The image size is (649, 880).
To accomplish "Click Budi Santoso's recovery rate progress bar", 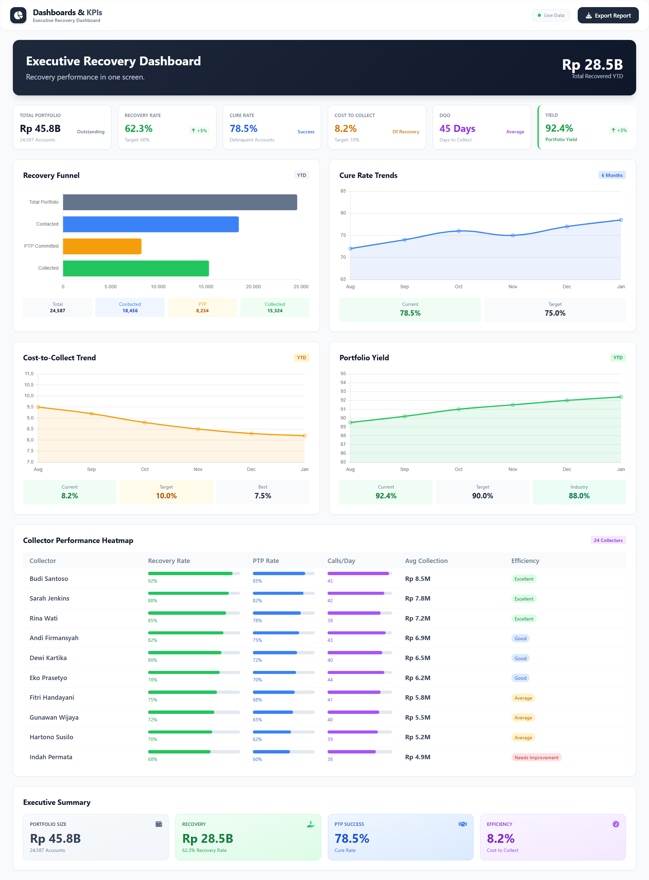I will tap(194, 573).
